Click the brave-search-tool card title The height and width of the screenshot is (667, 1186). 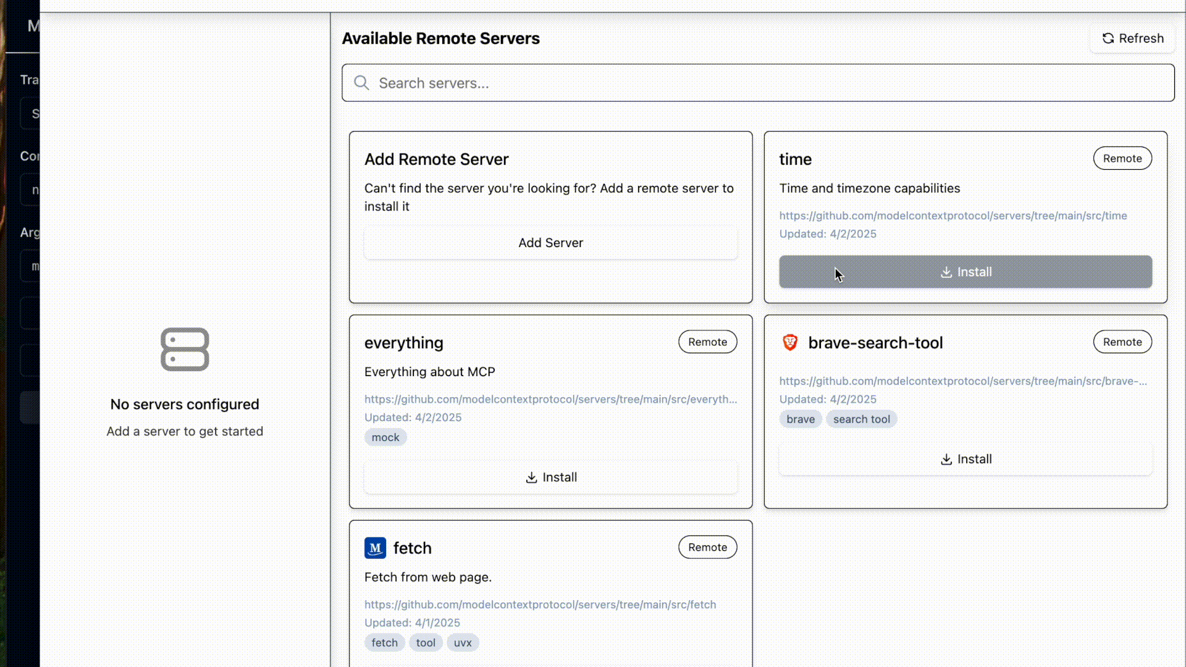(x=875, y=343)
